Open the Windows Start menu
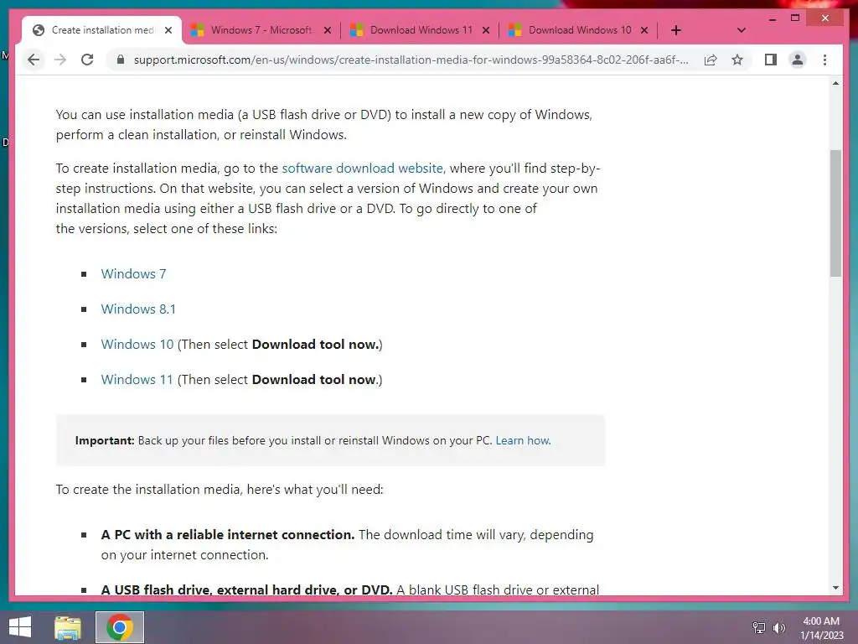858x644 pixels. (20, 627)
